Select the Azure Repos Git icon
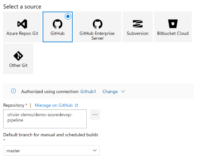This screenshot has width=203, height=164. click(22, 24)
